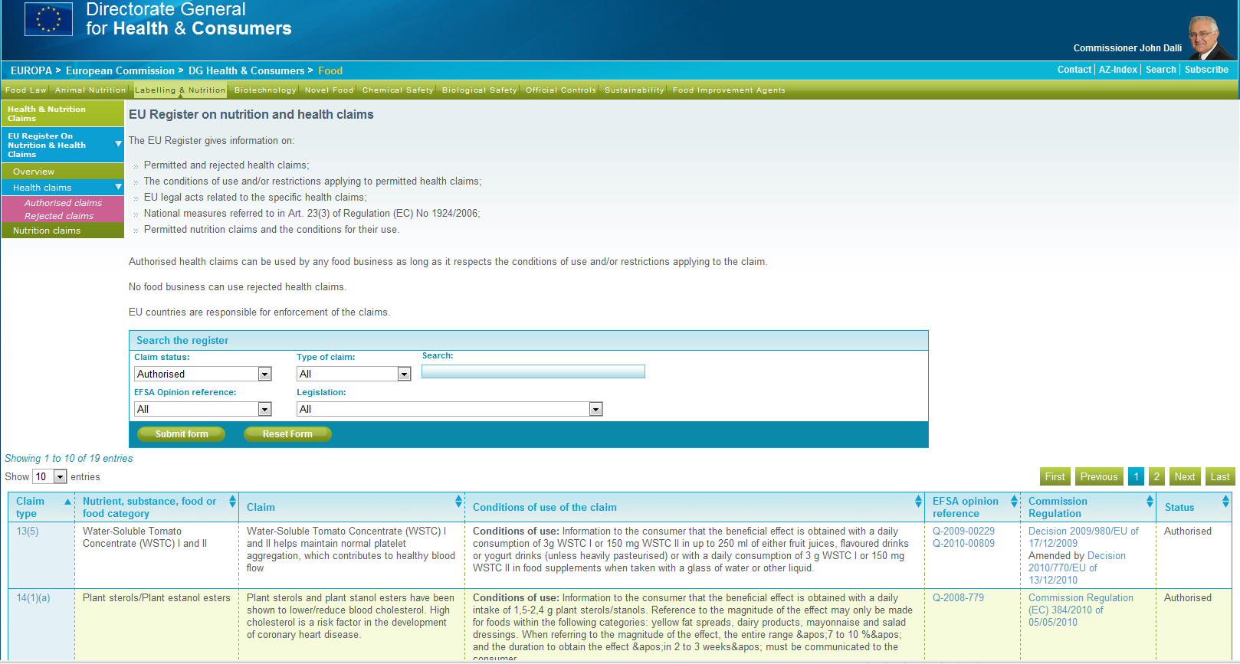Click EUROPA breadcrumb link
Image resolution: width=1240 pixels, height=664 pixels.
[x=31, y=70]
